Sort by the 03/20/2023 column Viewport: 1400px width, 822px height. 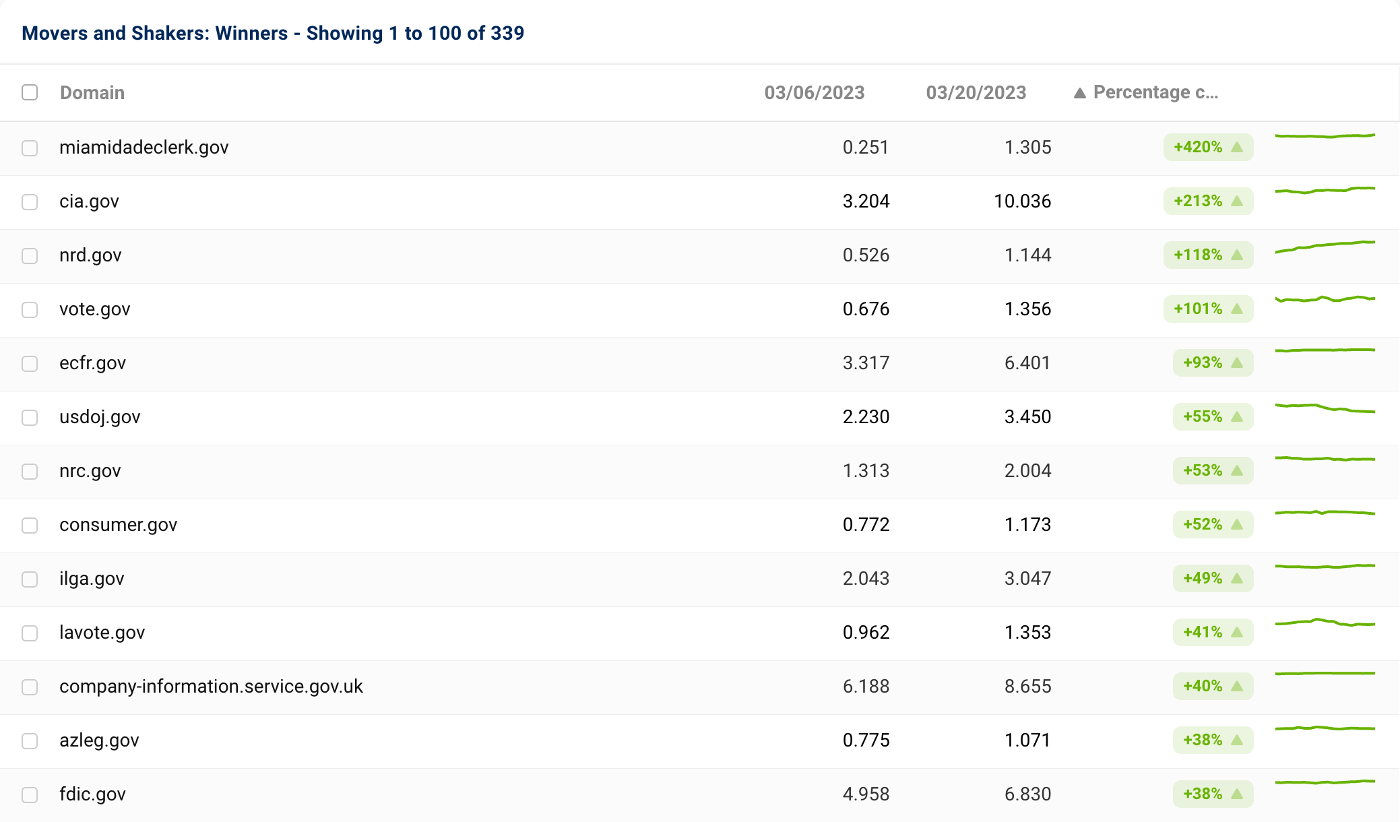click(x=976, y=92)
